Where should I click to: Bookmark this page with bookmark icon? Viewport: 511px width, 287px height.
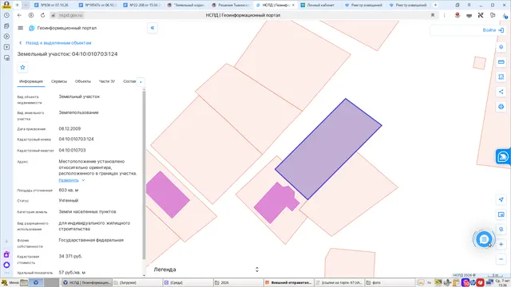(433, 15)
